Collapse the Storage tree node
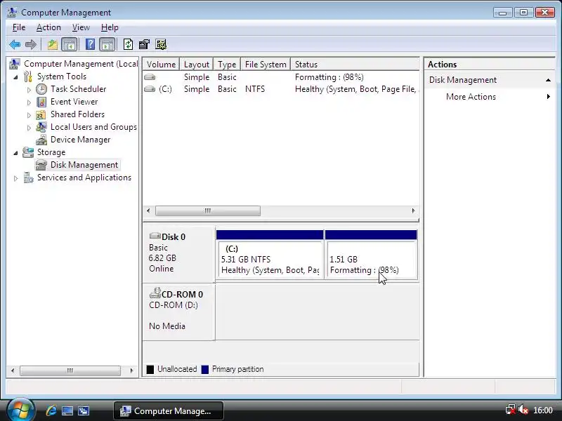 coord(15,153)
